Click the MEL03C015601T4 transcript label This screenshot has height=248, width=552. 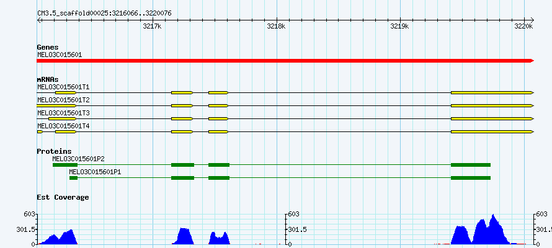point(63,126)
